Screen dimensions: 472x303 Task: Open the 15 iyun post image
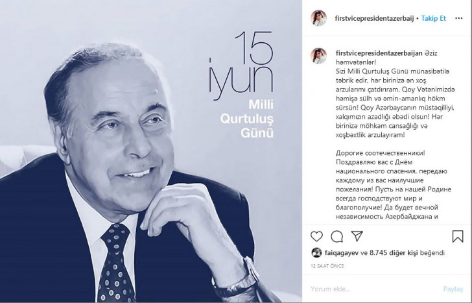151,152
